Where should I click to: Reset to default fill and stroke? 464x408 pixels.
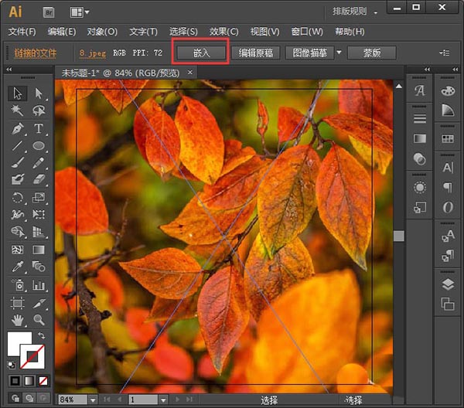(12, 365)
